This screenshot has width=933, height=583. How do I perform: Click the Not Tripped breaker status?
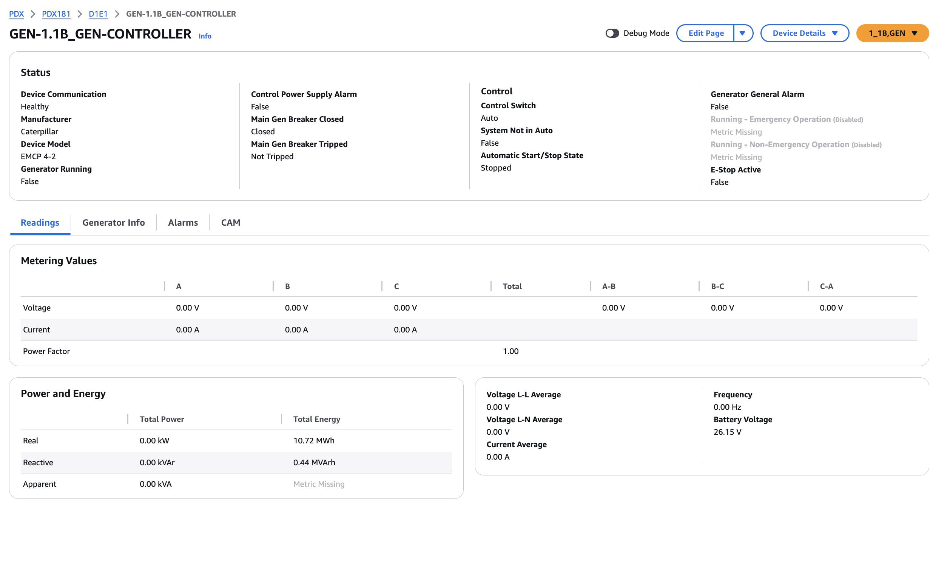click(x=272, y=156)
